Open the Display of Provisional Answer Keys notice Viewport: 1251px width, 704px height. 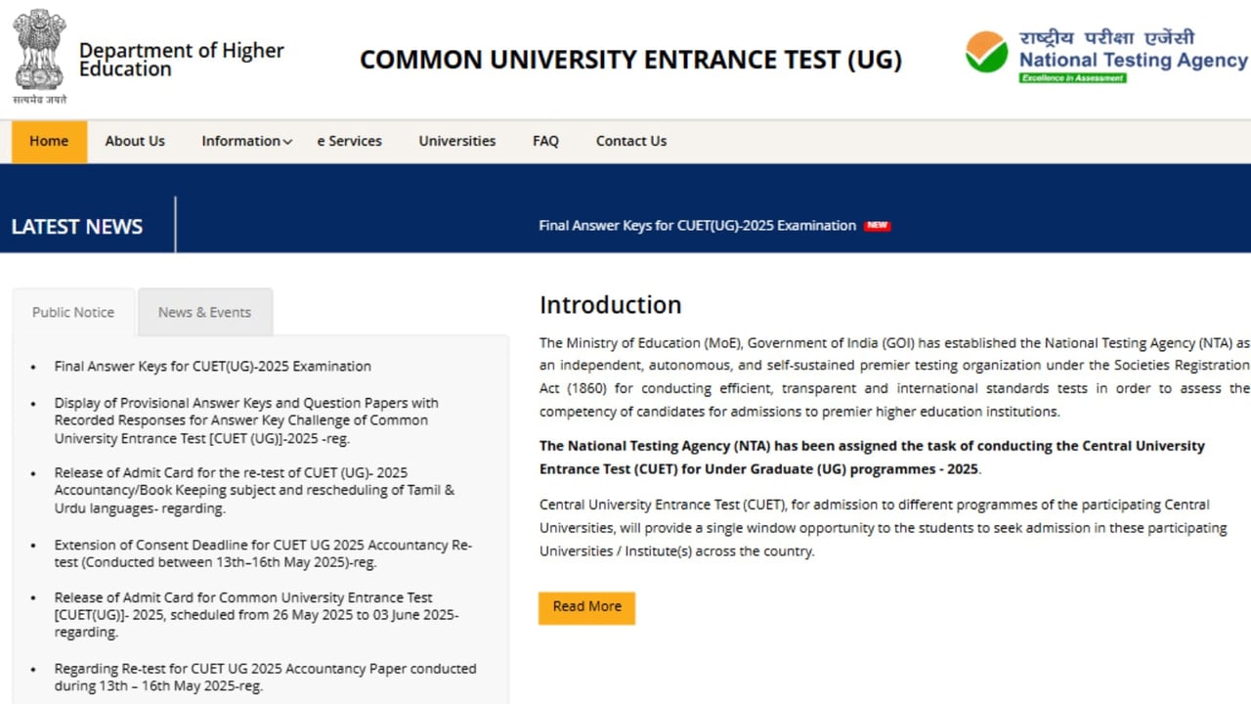pos(246,420)
